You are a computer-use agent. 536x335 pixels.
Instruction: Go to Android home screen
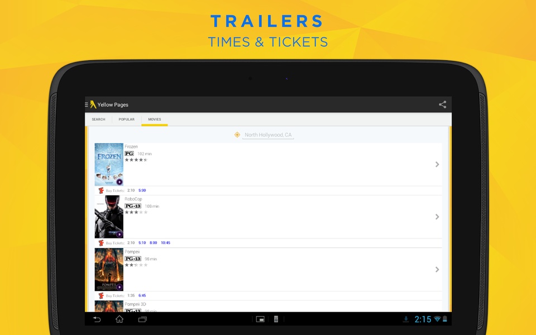point(119,319)
